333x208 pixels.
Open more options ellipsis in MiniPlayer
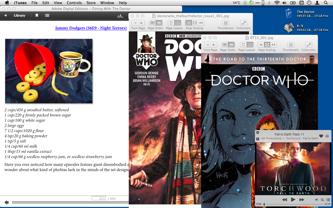pos(327,136)
